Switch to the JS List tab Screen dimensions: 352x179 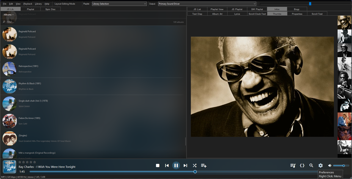pos(197,9)
